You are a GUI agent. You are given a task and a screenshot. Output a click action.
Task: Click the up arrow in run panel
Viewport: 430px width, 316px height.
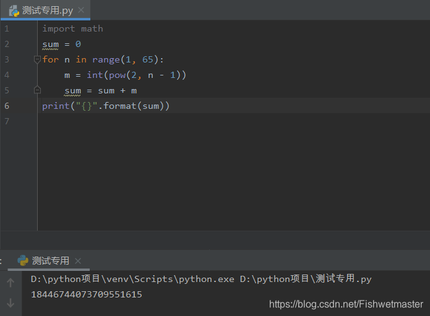[x=11, y=283]
